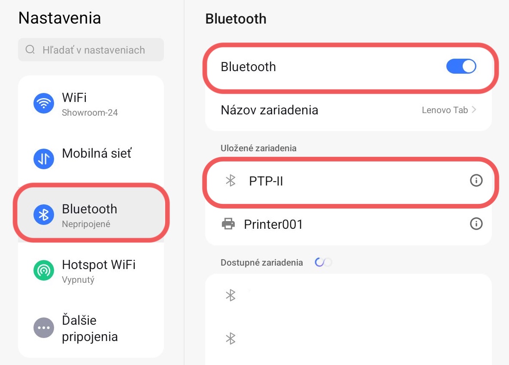Image resolution: width=509 pixels, height=365 pixels.
Task: Click the search magnifier icon
Action: (x=30, y=50)
